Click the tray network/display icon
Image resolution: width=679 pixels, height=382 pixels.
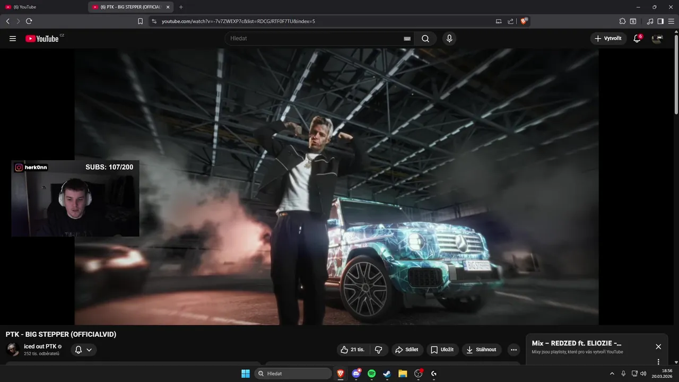click(x=634, y=374)
